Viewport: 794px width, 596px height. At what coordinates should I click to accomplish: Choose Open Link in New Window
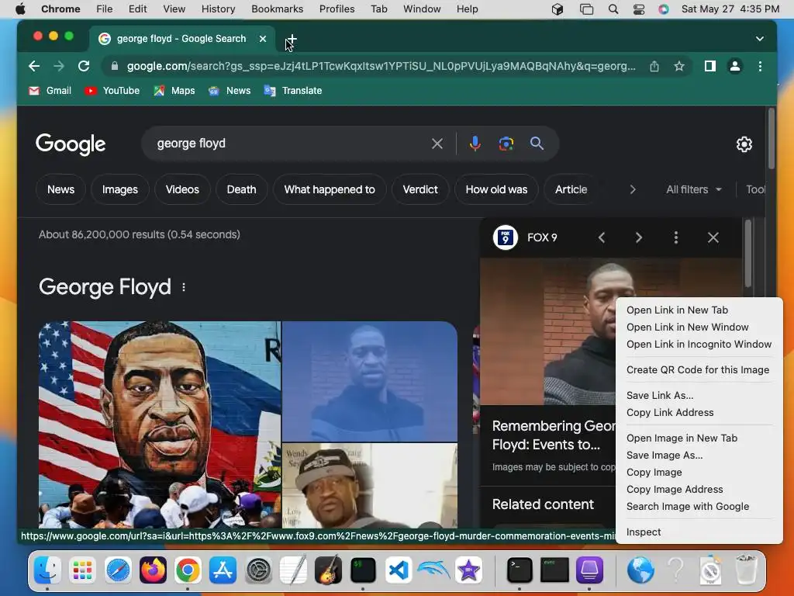(x=687, y=327)
